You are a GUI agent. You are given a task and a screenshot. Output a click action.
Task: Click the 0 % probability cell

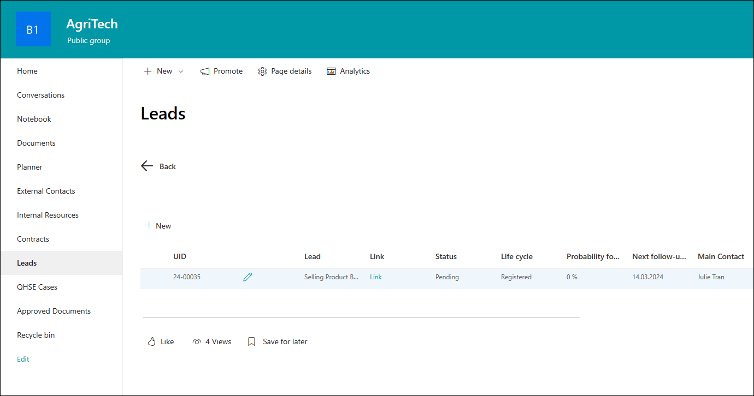pyautogui.click(x=572, y=277)
